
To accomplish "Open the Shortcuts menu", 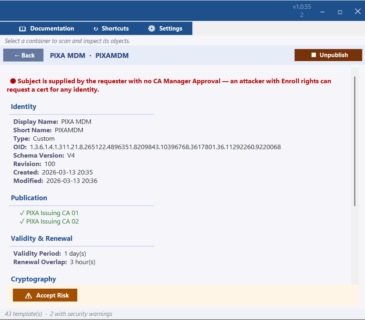I will tap(111, 29).
